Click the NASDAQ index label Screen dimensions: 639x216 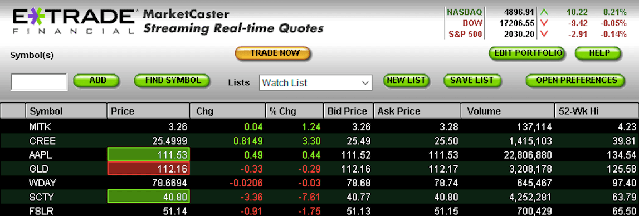464,13
